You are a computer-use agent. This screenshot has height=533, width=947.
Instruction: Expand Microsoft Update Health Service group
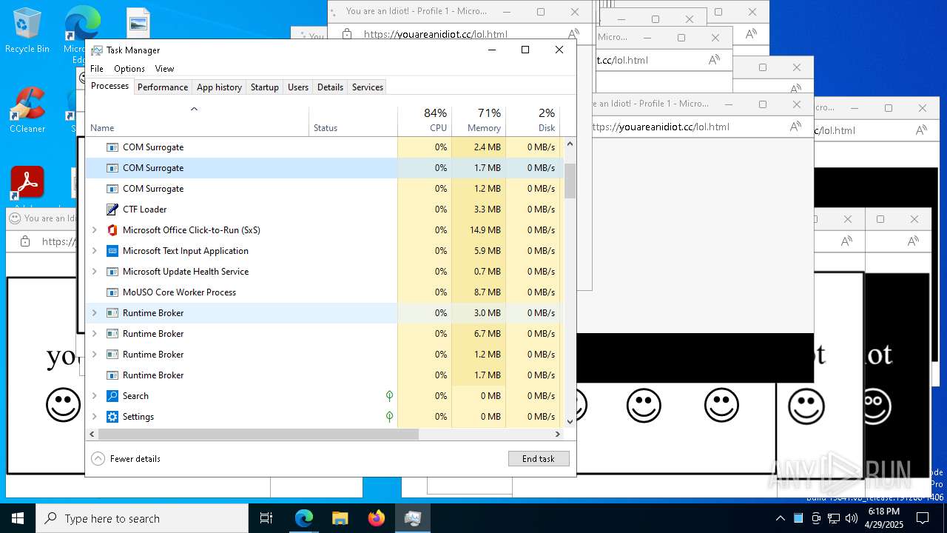[x=94, y=272]
